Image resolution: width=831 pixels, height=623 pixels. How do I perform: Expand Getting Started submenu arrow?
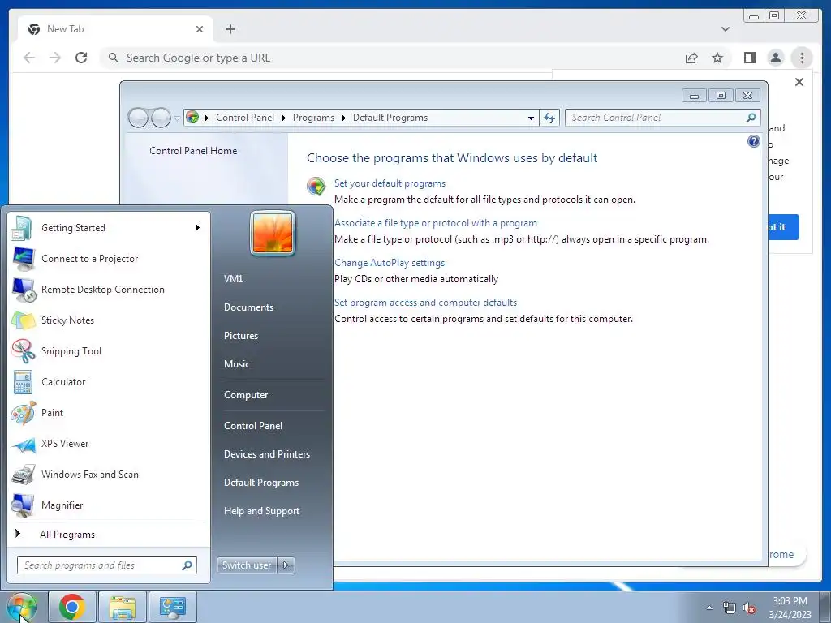click(198, 228)
